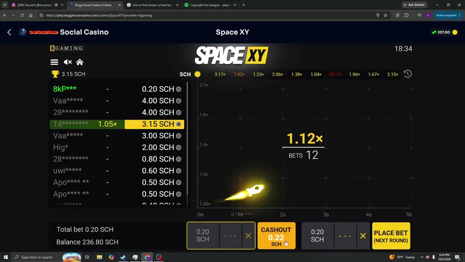Click coin dot on Hig* row
This screenshot has width=465, height=262.
[178, 147]
